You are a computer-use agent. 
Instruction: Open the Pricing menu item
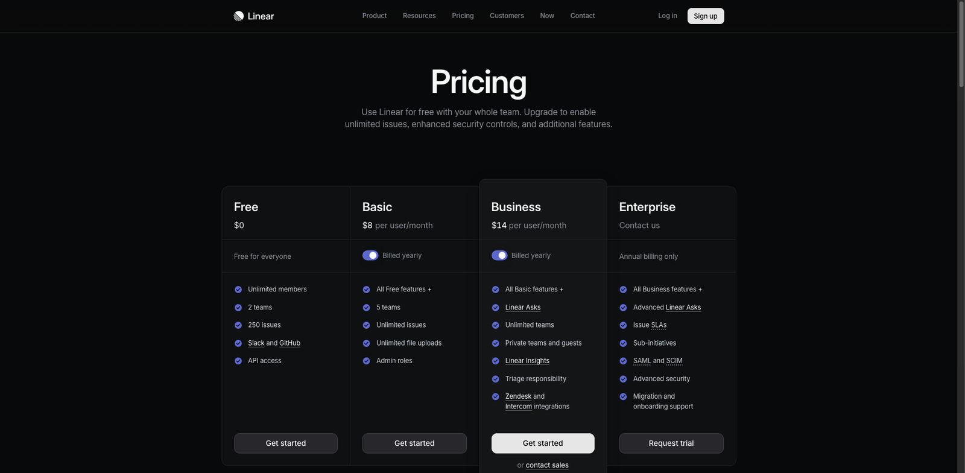tap(462, 16)
